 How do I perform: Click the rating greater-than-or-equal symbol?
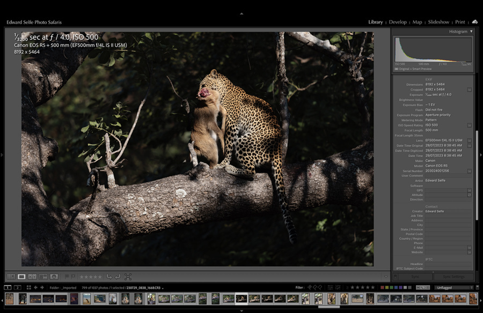pos(347,288)
